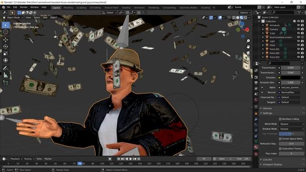This screenshot has height=172, width=306.
Task: Open the timeline Marker menu
Action: click(x=48, y=159)
